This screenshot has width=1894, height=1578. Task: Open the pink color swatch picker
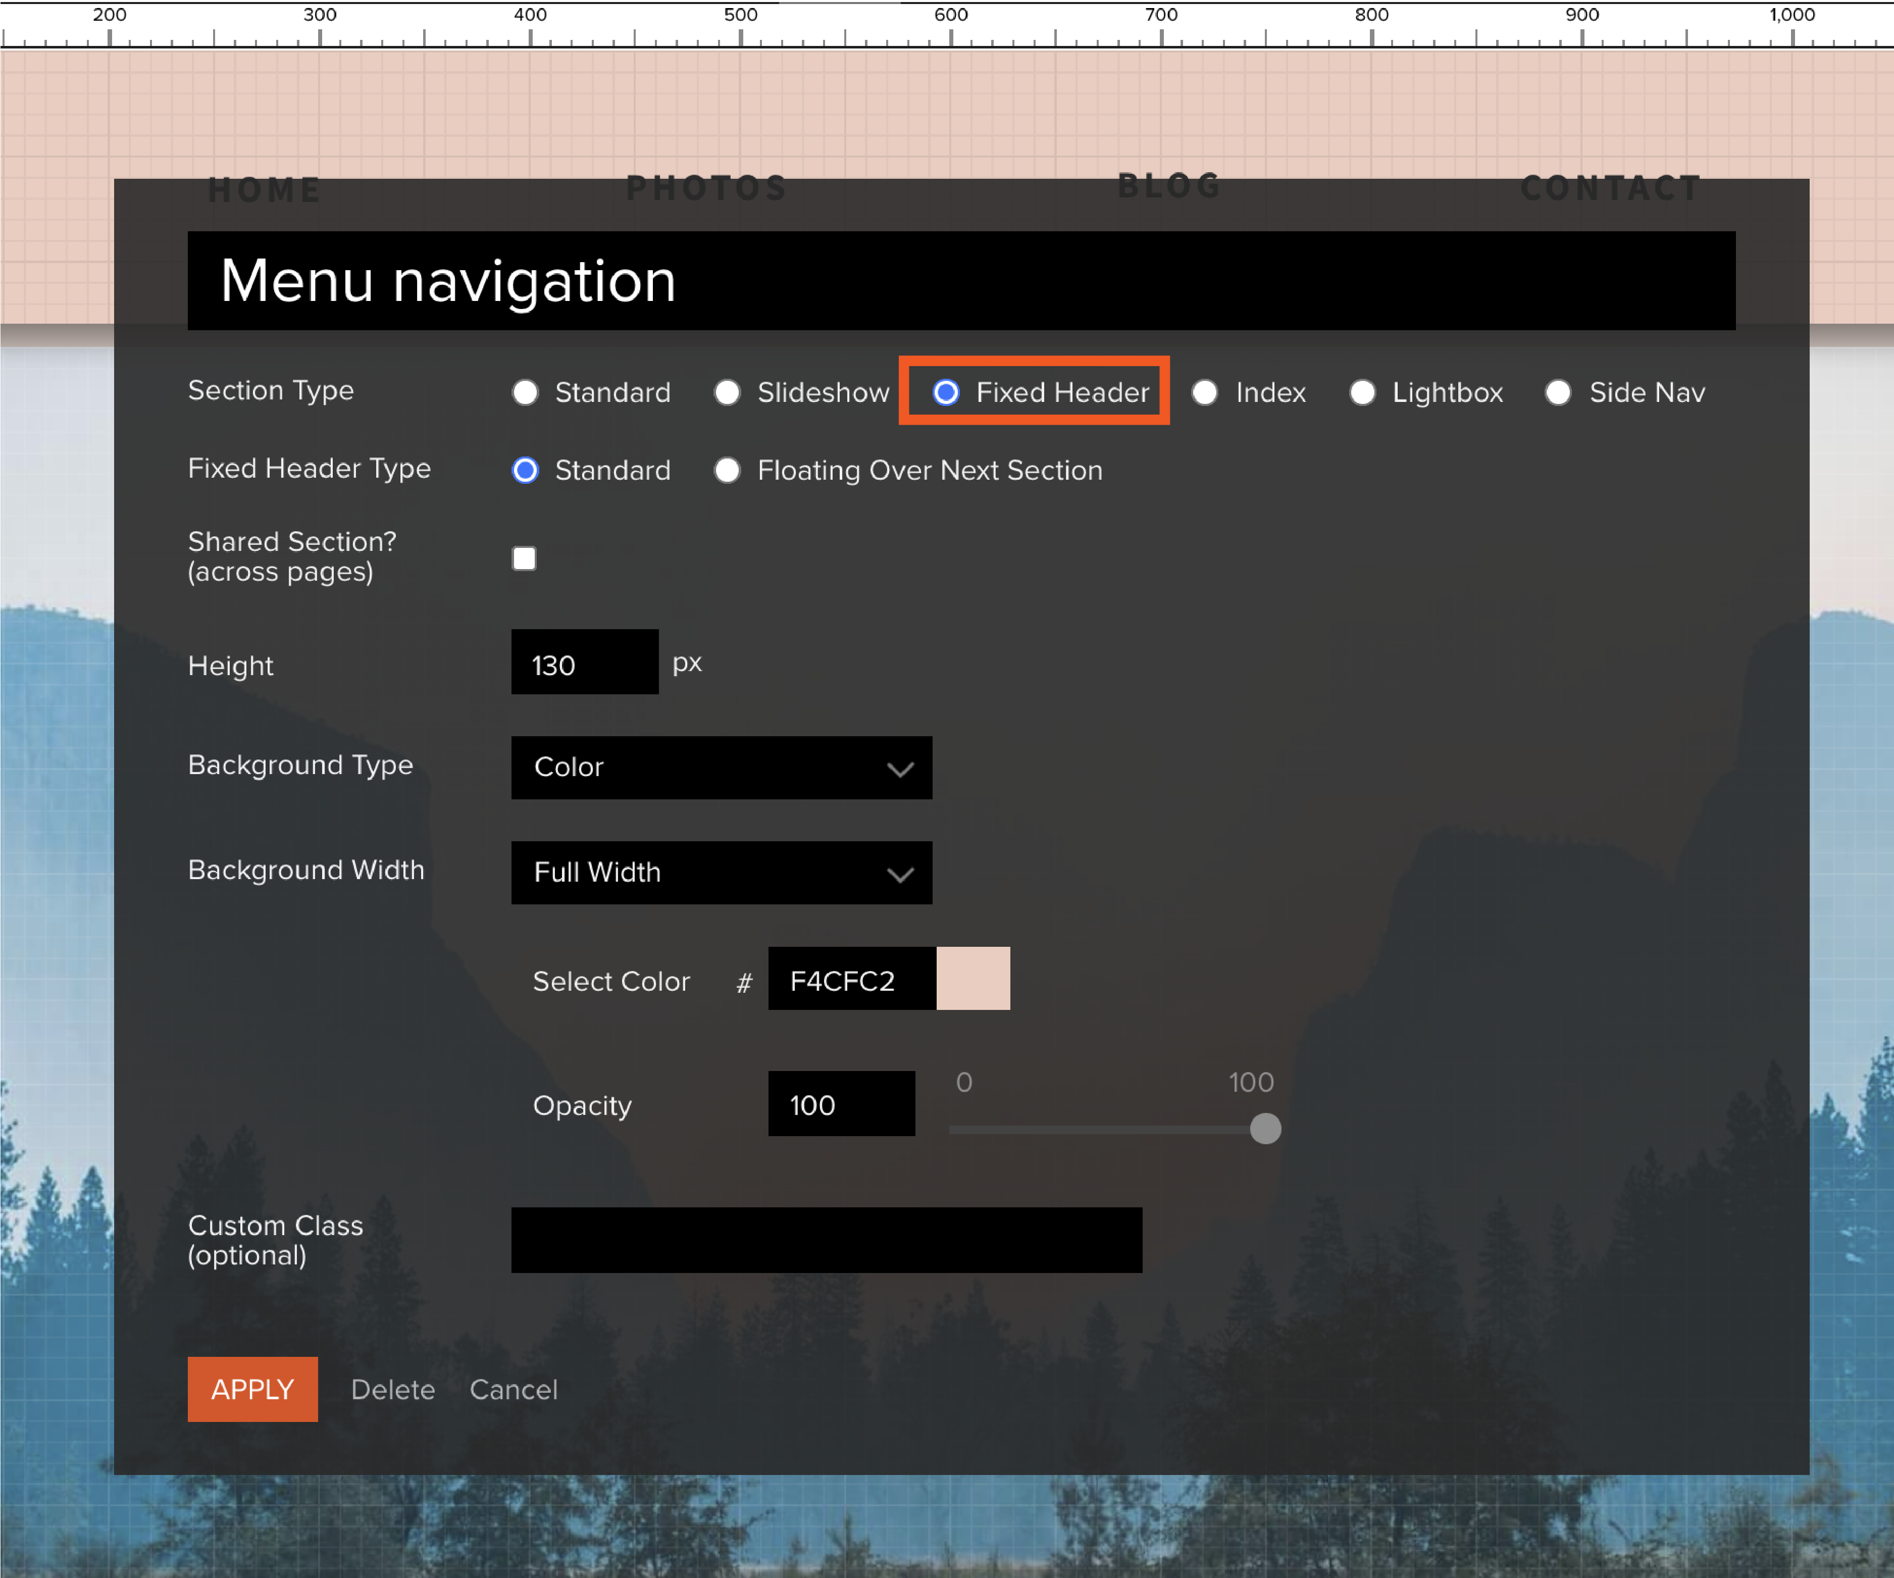(x=973, y=979)
